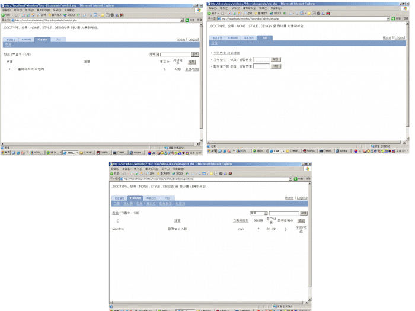
Task: Open the File menu in the votelist.php window
Action: point(7,10)
